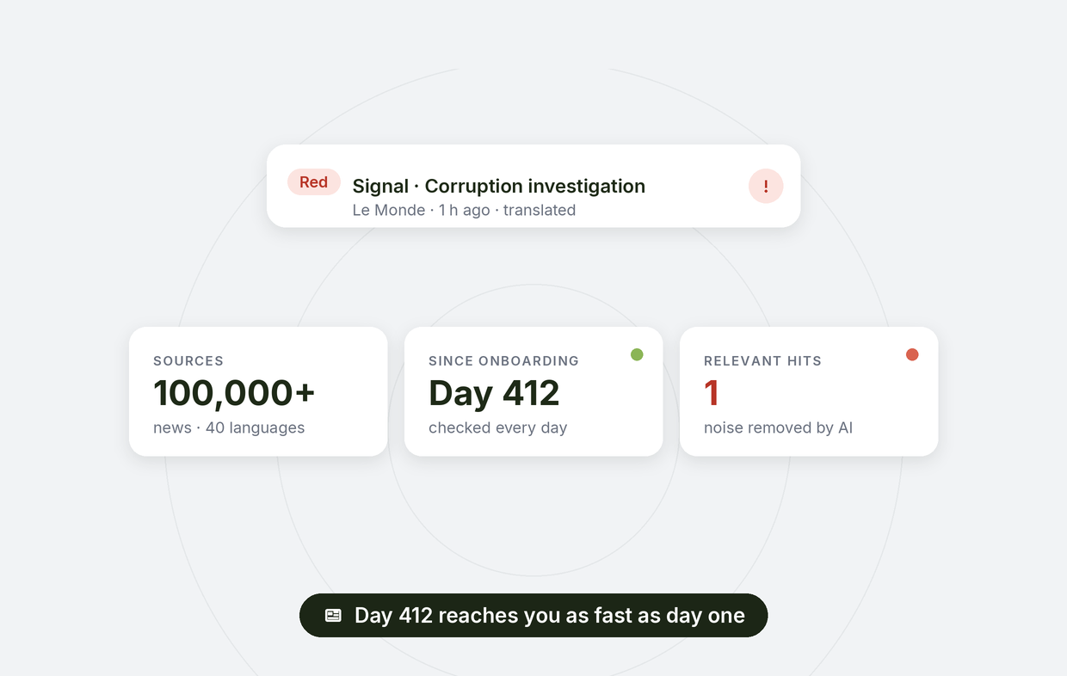Click the red exclamation alert icon

pyautogui.click(x=766, y=186)
